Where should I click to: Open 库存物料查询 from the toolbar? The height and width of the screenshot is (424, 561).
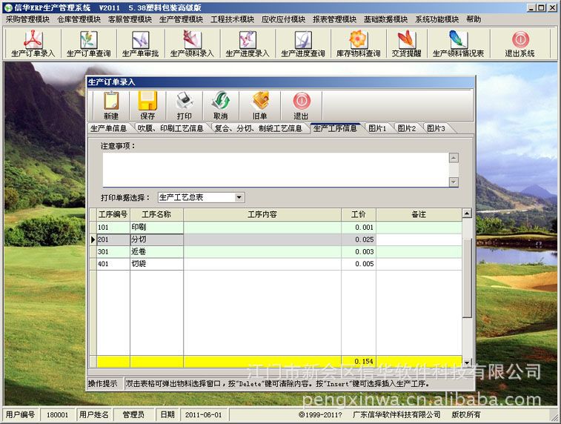pyautogui.click(x=358, y=44)
